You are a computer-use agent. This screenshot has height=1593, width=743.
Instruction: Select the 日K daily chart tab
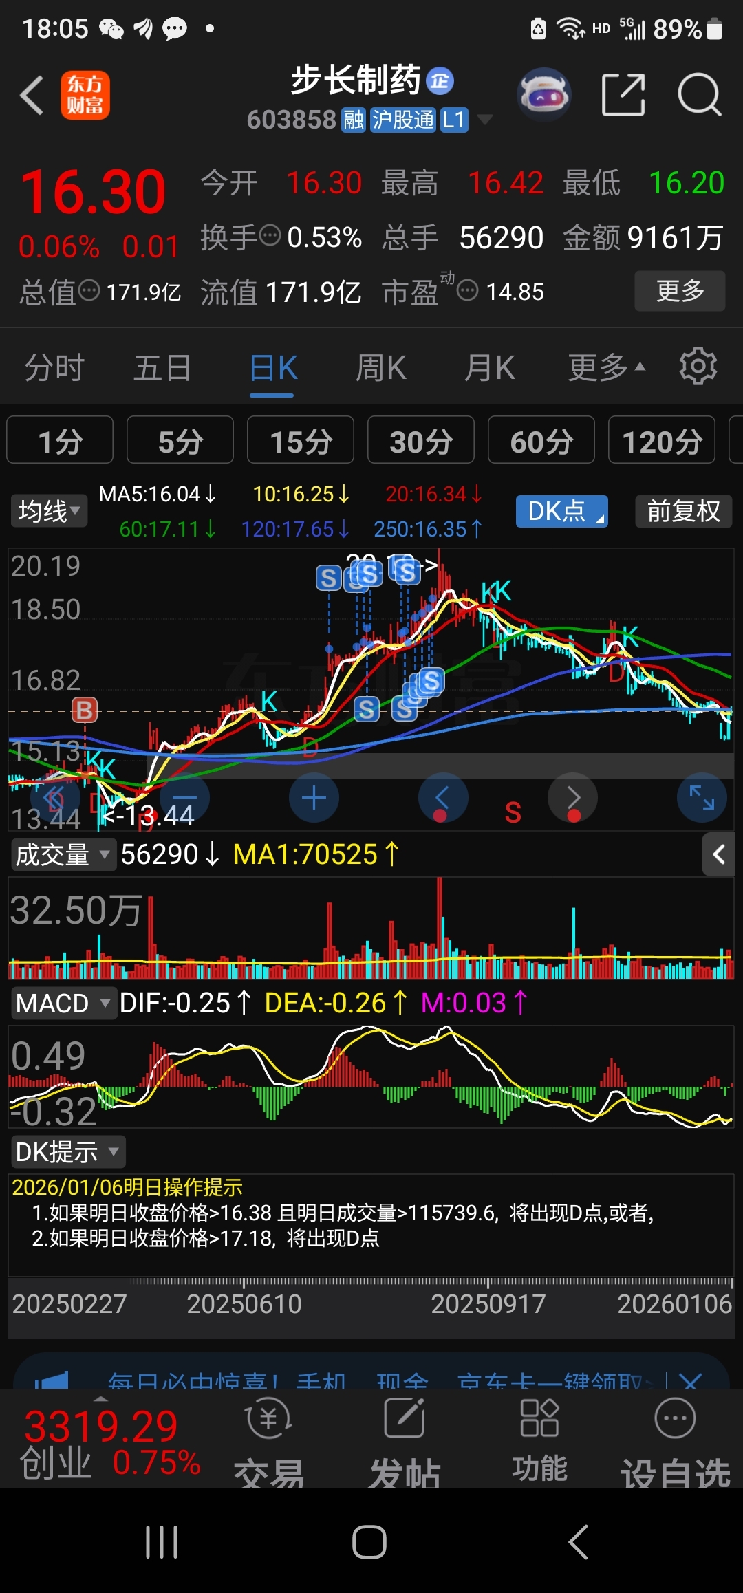tap(272, 367)
